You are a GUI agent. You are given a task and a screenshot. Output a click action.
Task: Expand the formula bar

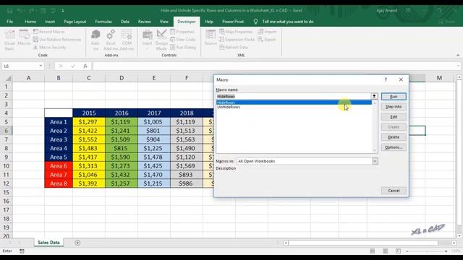458,66
